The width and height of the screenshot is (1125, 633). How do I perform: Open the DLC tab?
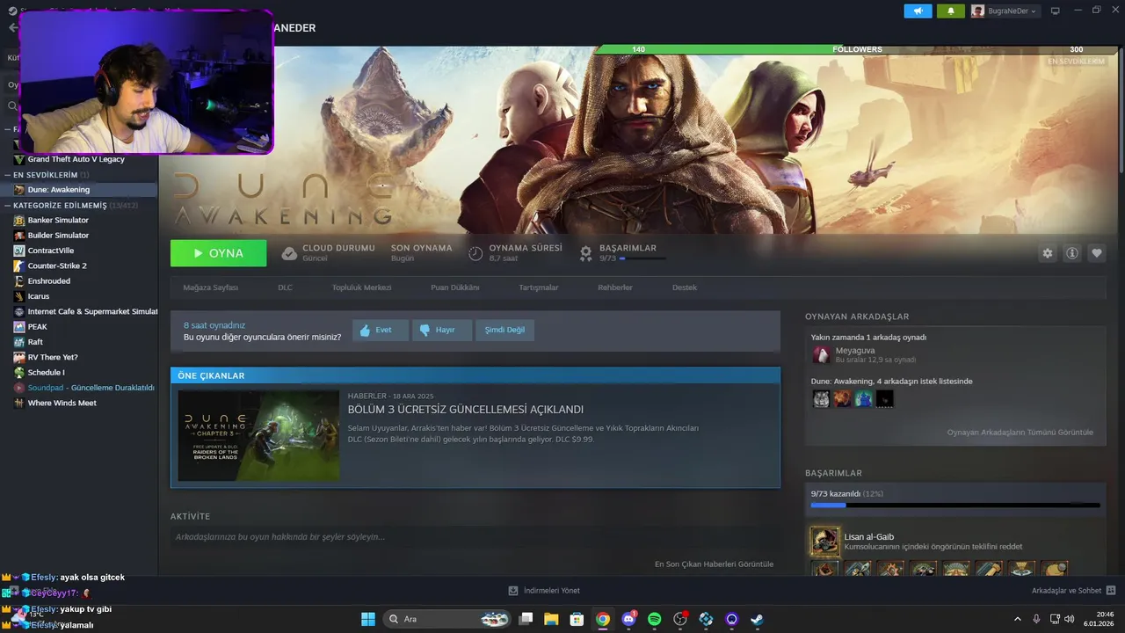[285, 287]
